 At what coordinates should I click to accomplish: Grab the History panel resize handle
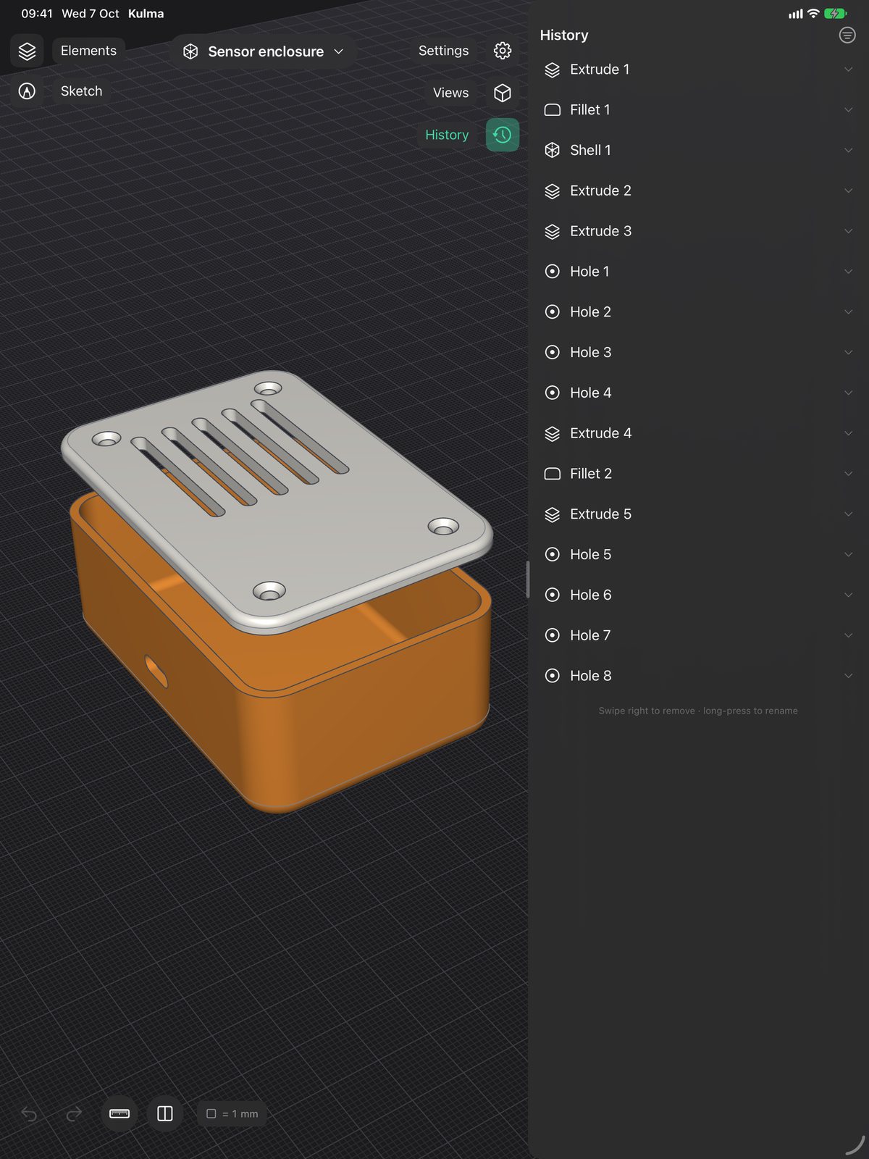tap(528, 579)
